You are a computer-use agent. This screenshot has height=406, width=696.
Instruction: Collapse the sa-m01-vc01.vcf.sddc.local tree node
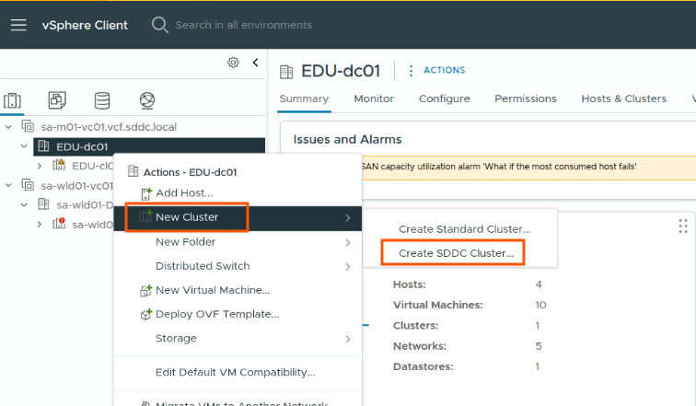pyautogui.click(x=9, y=126)
